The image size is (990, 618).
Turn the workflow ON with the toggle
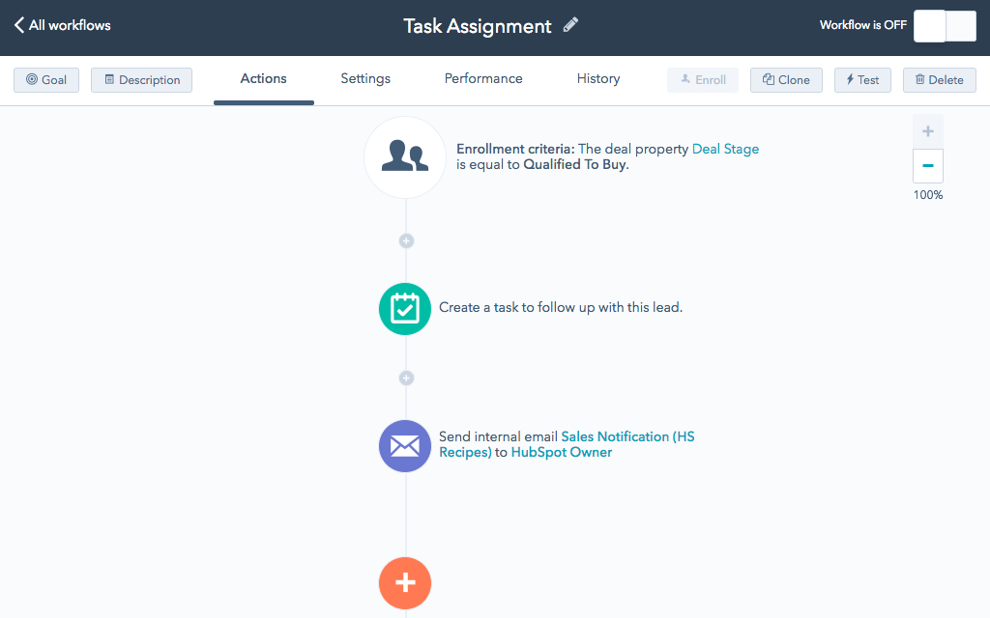944,25
